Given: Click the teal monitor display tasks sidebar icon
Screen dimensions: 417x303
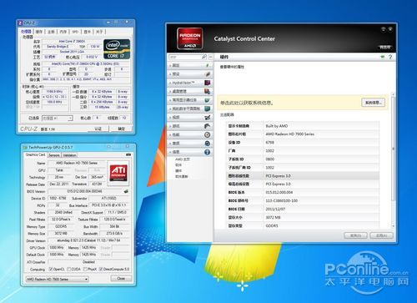Looking at the screenshot, I should click(x=208, y=100).
